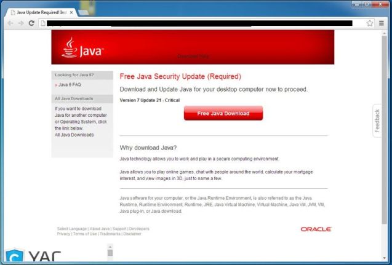
Task: Close the Java Update Required tab
Action: pos(71,12)
